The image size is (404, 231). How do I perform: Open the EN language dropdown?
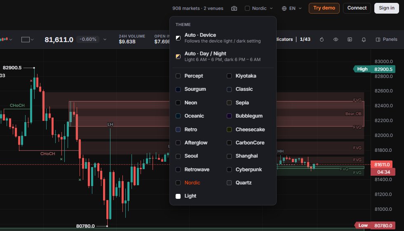pos(292,8)
